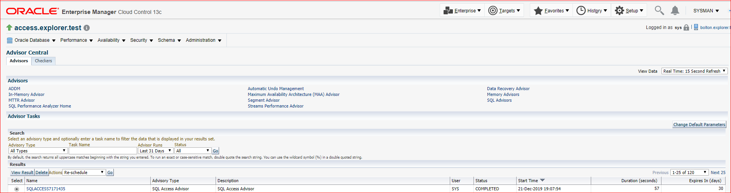Click the search magnifier icon

point(659,10)
